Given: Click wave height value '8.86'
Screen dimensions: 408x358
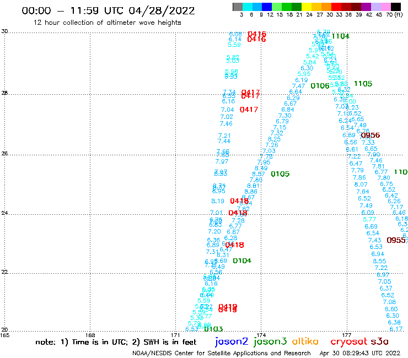Looking at the screenshot, I should pyautogui.click(x=251, y=192).
